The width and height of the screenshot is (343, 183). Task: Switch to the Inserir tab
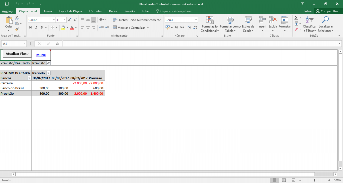click(x=48, y=11)
